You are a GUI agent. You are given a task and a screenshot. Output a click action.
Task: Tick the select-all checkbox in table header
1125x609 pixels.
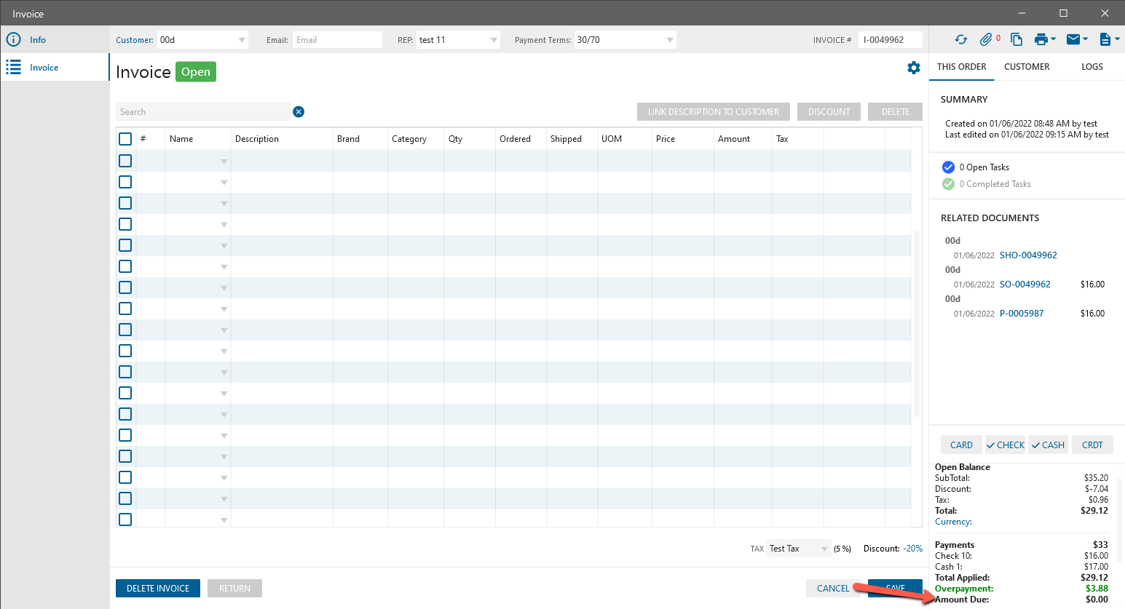click(x=125, y=139)
